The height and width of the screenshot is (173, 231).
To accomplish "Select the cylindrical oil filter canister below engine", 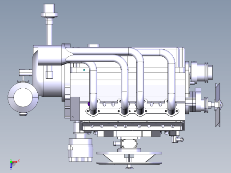I will click(x=81, y=150).
